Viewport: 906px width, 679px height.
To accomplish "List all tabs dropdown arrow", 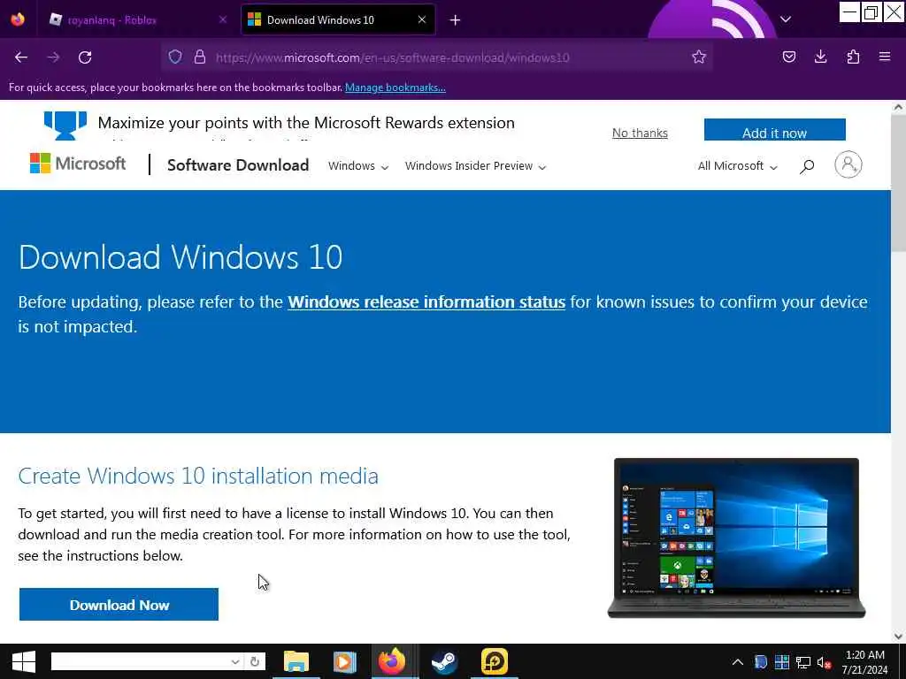I will [x=786, y=19].
